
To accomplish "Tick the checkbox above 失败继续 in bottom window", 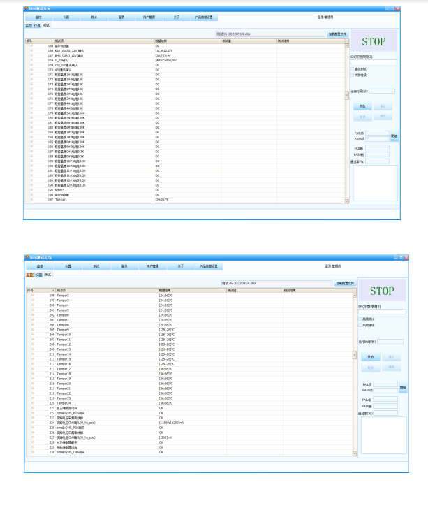I will 360,319.
